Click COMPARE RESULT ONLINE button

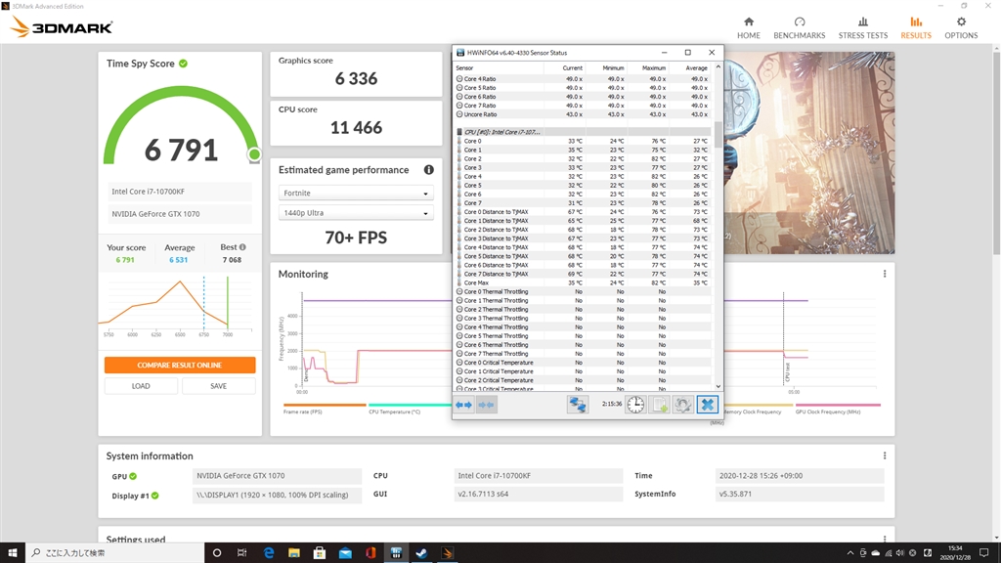point(180,365)
